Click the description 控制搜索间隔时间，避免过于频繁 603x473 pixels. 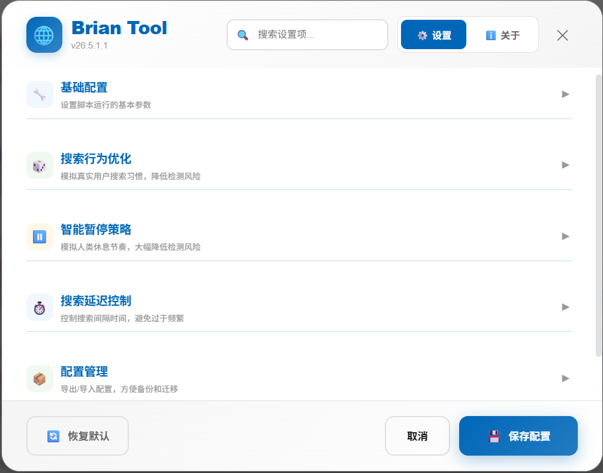(x=122, y=318)
